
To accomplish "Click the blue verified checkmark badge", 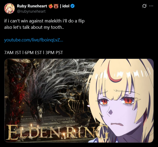I will coord(72,6).
